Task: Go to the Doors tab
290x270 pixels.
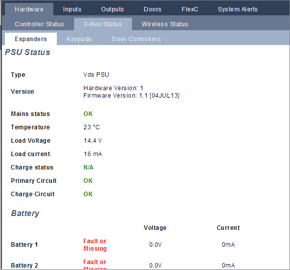Action: [x=152, y=9]
